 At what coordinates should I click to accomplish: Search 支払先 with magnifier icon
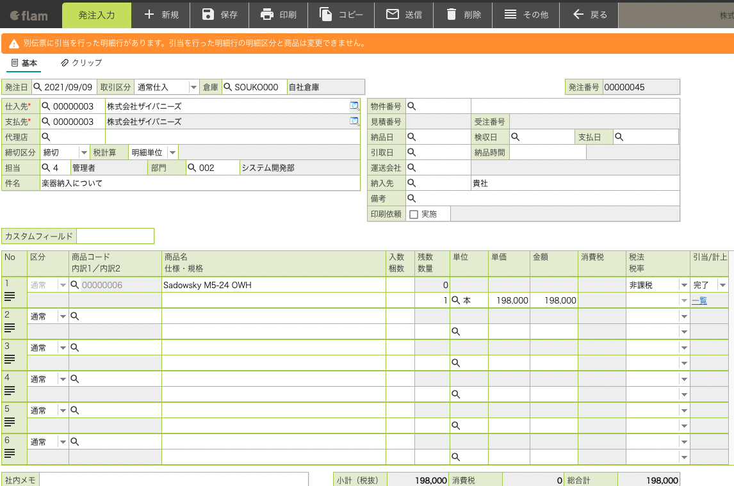tap(46, 122)
